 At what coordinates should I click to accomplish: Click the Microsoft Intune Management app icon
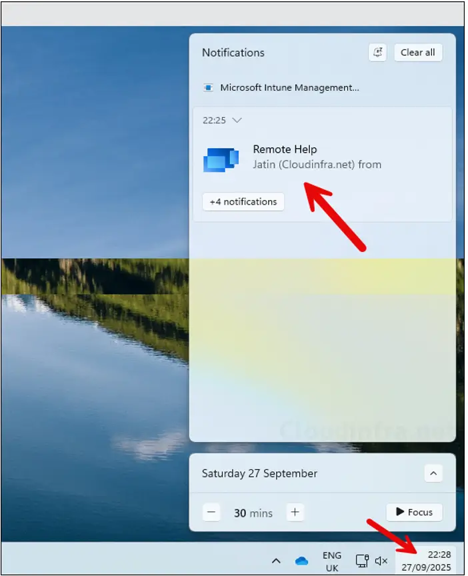coord(209,87)
